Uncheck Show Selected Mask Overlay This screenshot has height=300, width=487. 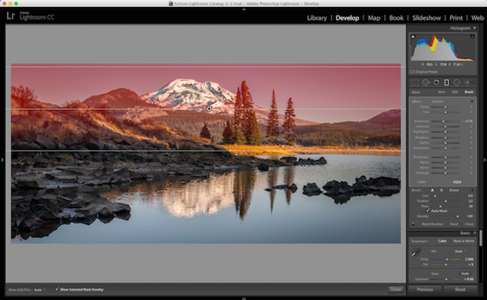57,289
